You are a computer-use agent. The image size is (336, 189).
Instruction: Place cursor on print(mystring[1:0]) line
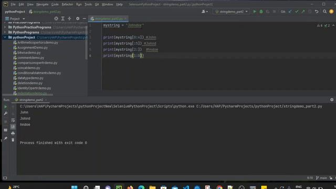point(123,56)
